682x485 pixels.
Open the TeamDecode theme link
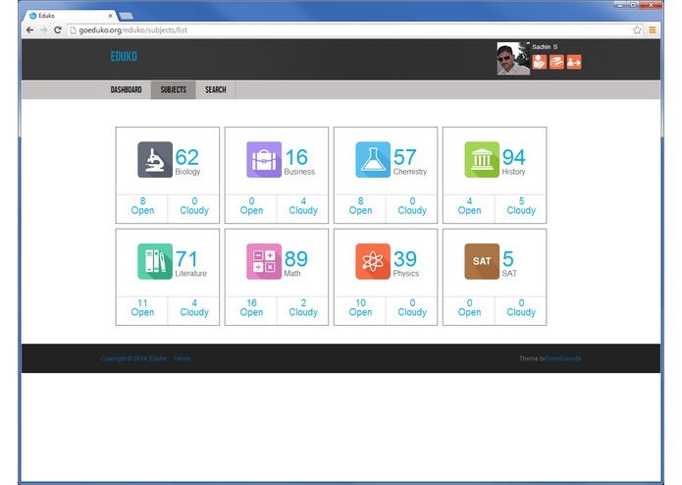tap(563, 358)
